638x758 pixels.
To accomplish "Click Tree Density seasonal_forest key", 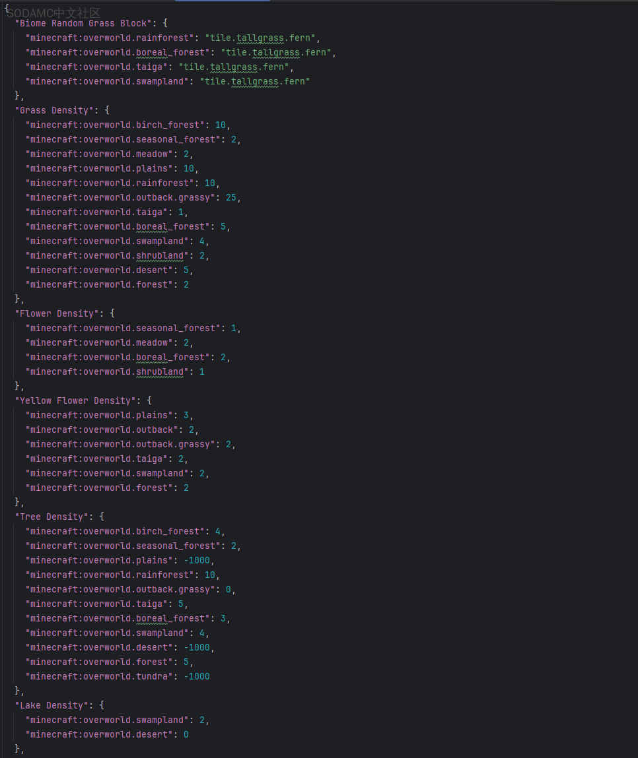I will tap(122, 546).
